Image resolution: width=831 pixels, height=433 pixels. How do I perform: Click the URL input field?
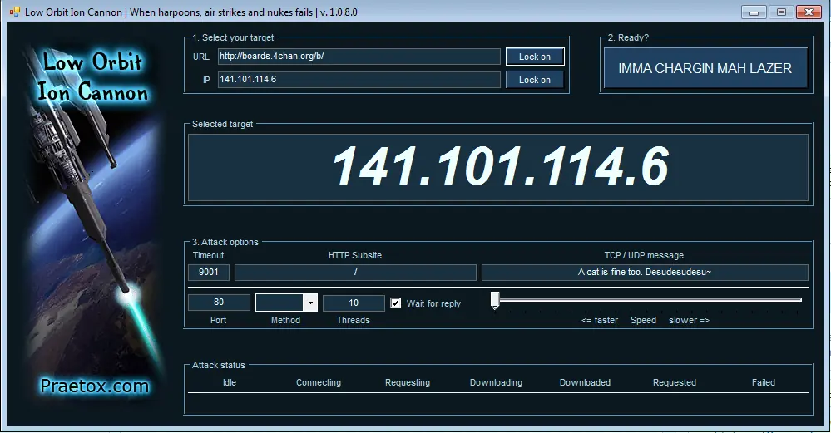tap(359, 57)
